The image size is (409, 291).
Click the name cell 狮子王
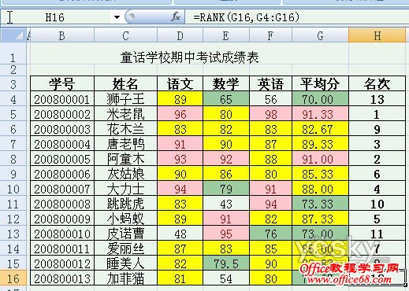(x=125, y=99)
